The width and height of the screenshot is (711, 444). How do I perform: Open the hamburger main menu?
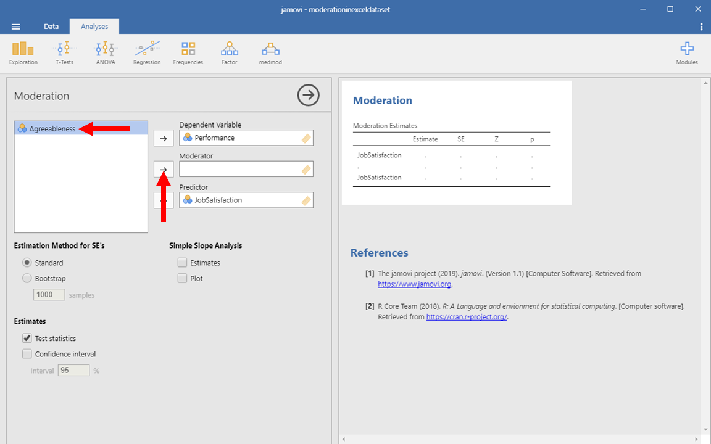16,27
